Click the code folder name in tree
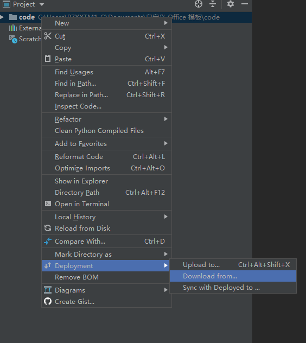The width and height of the screenshot is (306, 343). [27, 17]
